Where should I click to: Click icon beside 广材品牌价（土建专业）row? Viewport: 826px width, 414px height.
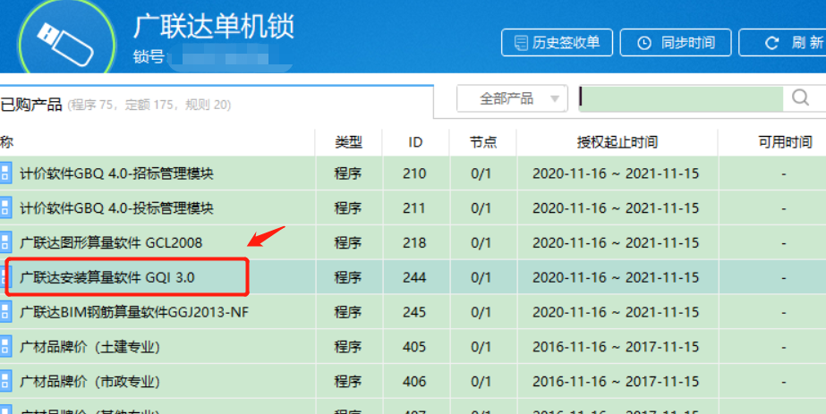click(5, 347)
